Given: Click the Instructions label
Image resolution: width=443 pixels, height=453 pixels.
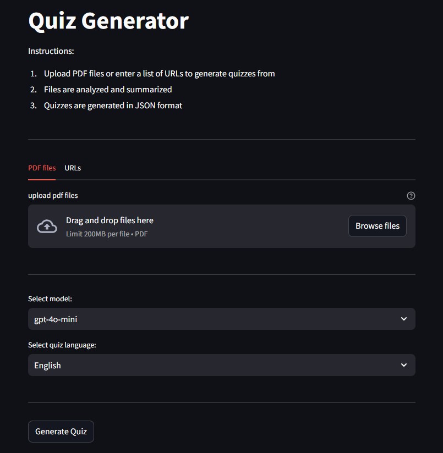Looking at the screenshot, I should [51, 51].
